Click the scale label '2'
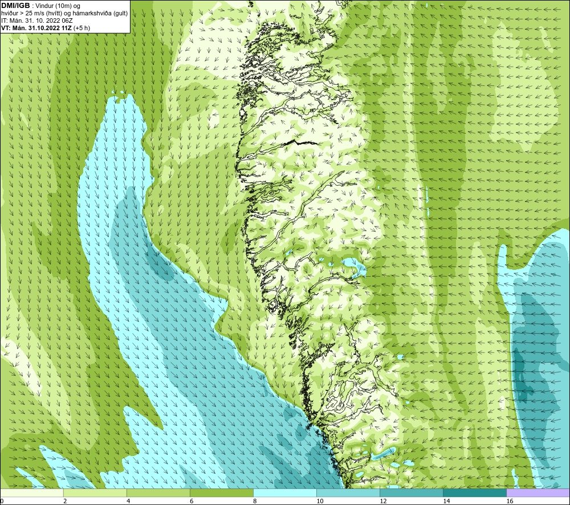Image resolution: width=570 pixels, height=505 pixels. pos(65,501)
